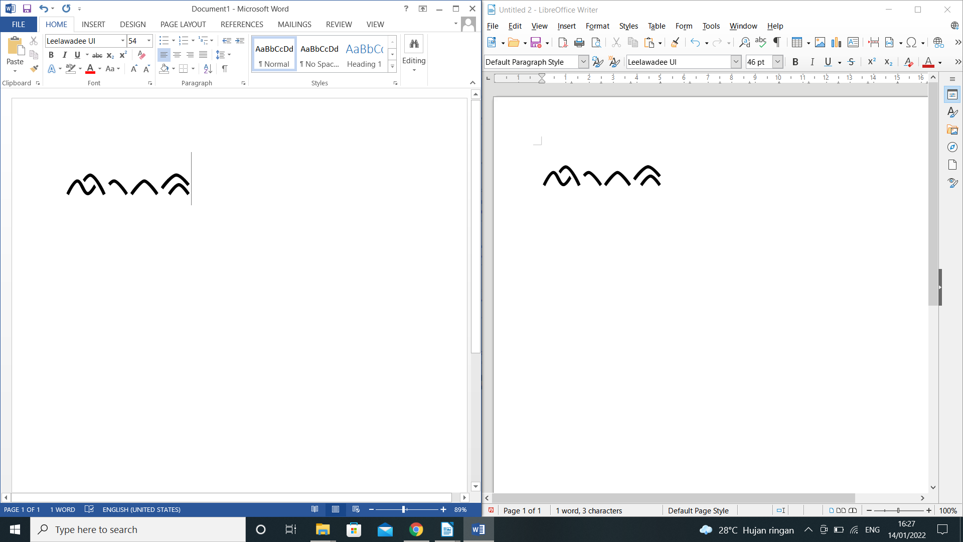Switch to Word's PAGE LAYOUT tab
The height and width of the screenshot is (542, 963).
183,24
